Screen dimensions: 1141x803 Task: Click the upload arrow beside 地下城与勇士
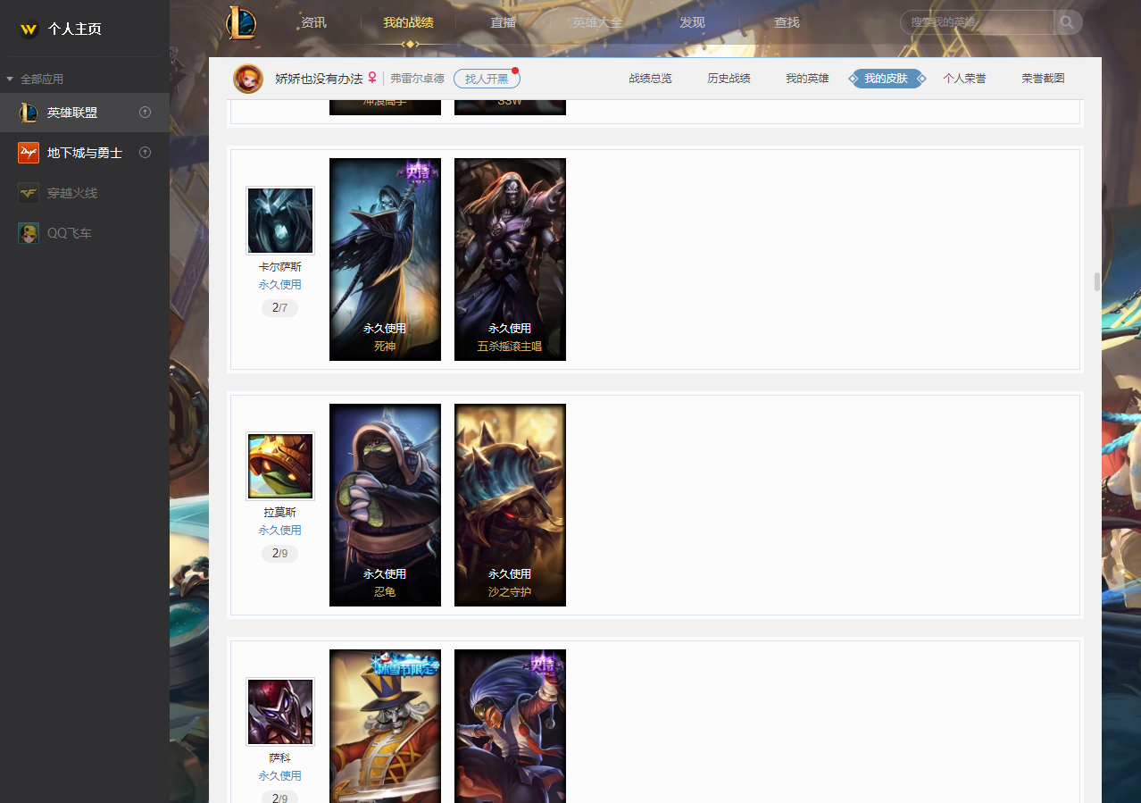pyautogui.click(x=146, y=153)
